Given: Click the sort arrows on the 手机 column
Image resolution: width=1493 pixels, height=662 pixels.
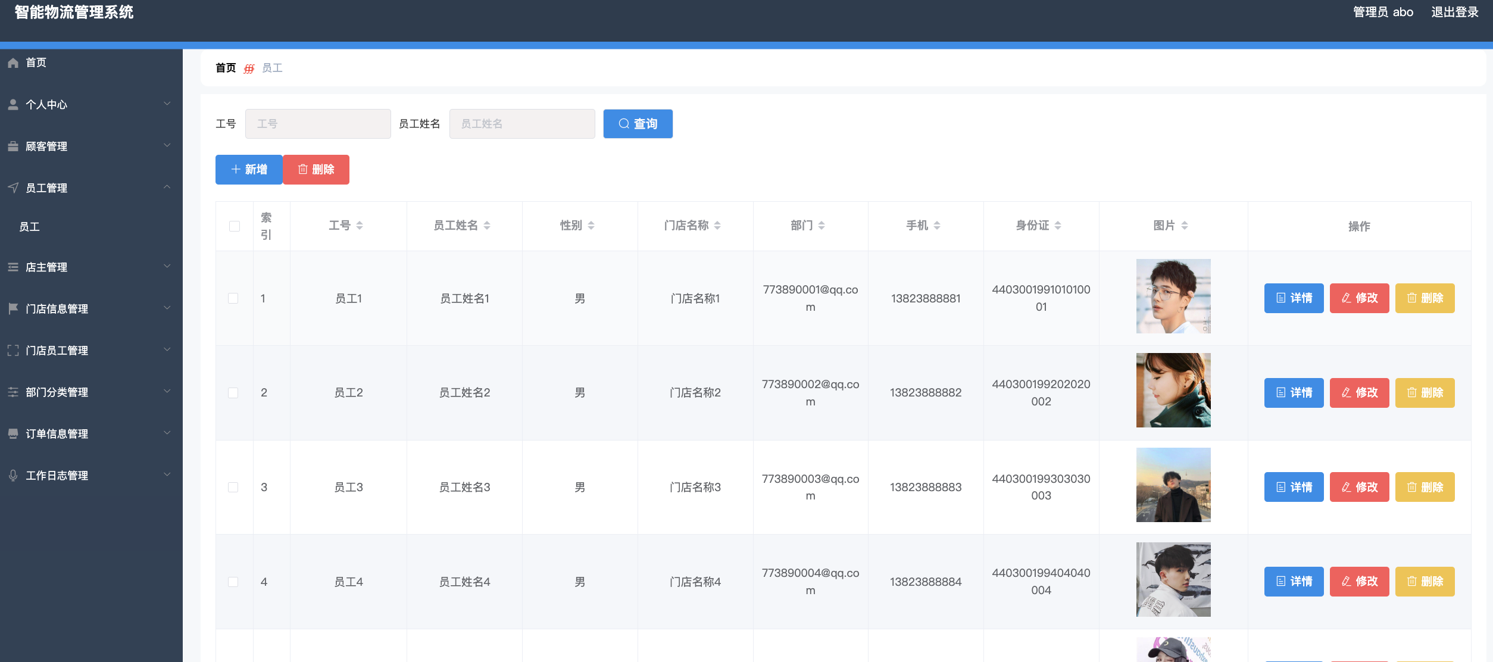Looking at the screenshot, I should pos(937,226).
